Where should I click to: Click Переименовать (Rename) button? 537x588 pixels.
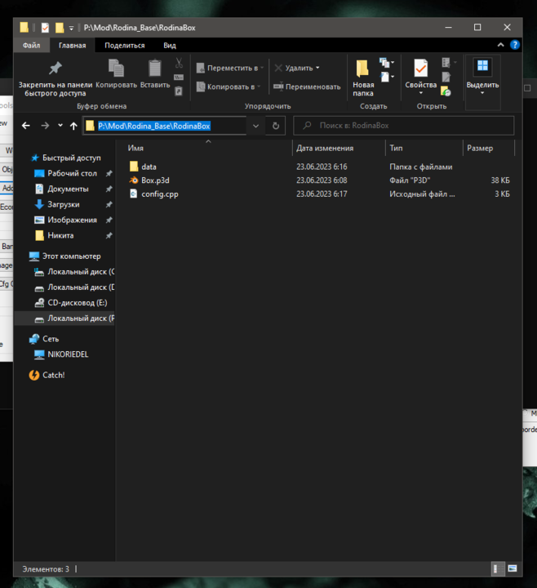307,87
